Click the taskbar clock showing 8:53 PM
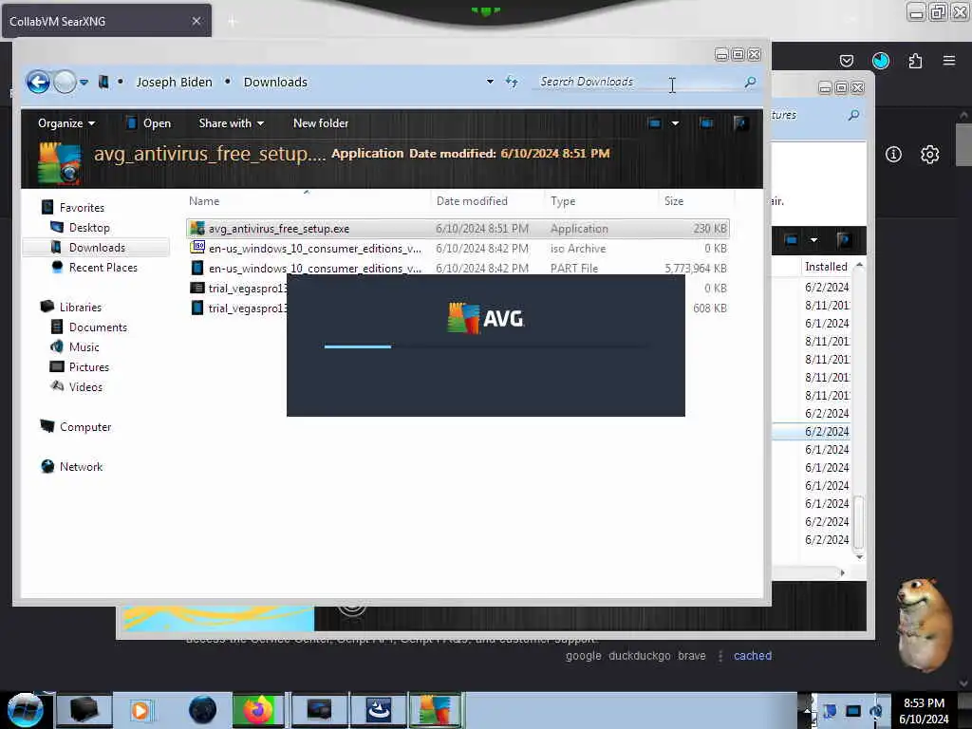The image size is (972, 729). click(924, 711)
